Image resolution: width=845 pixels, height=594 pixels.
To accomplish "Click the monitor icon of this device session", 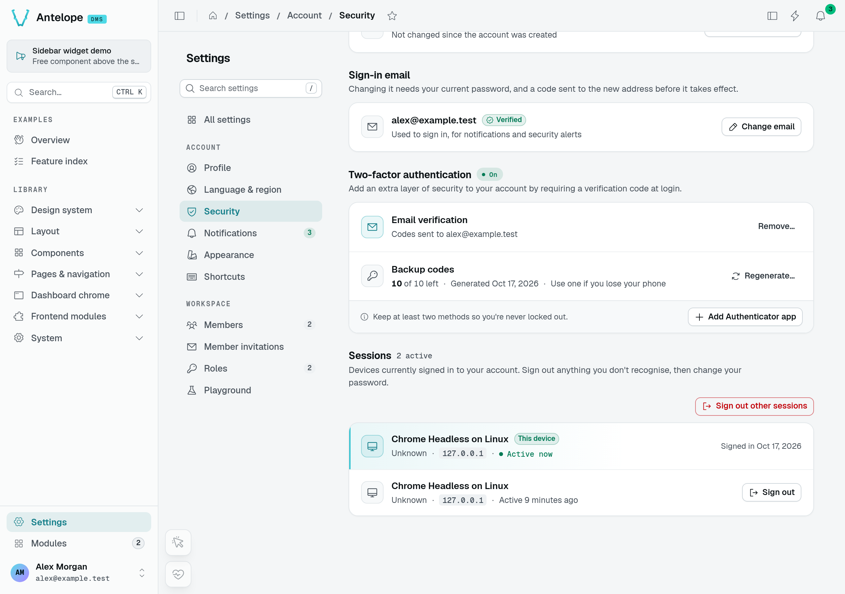I will point(372,446).
